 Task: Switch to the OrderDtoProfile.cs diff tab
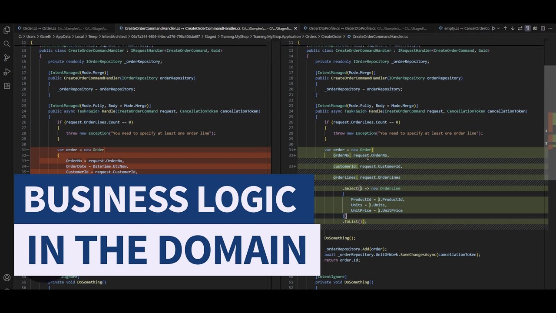(x=367, y=28)
